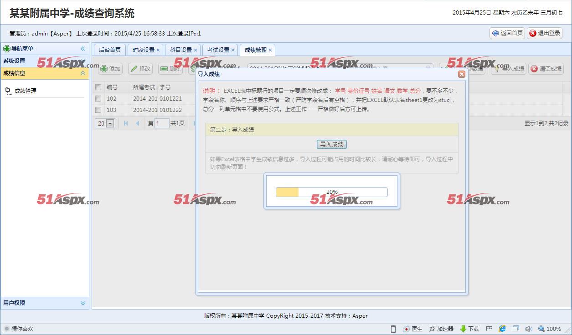
Task: Switch to the 时段设置 tab
Action: tap(144, 50)
